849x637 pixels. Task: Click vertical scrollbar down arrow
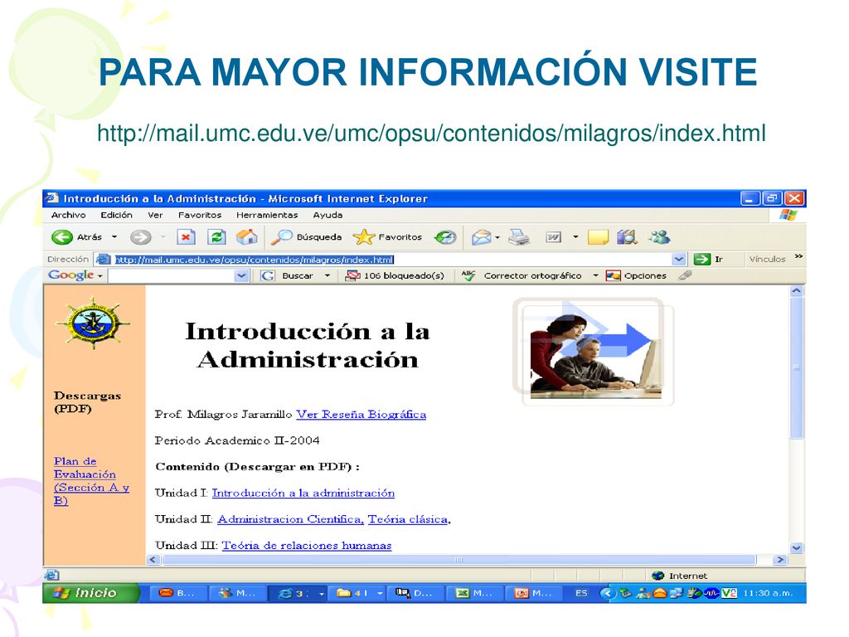pyautogui.click(x=797, y=547)
